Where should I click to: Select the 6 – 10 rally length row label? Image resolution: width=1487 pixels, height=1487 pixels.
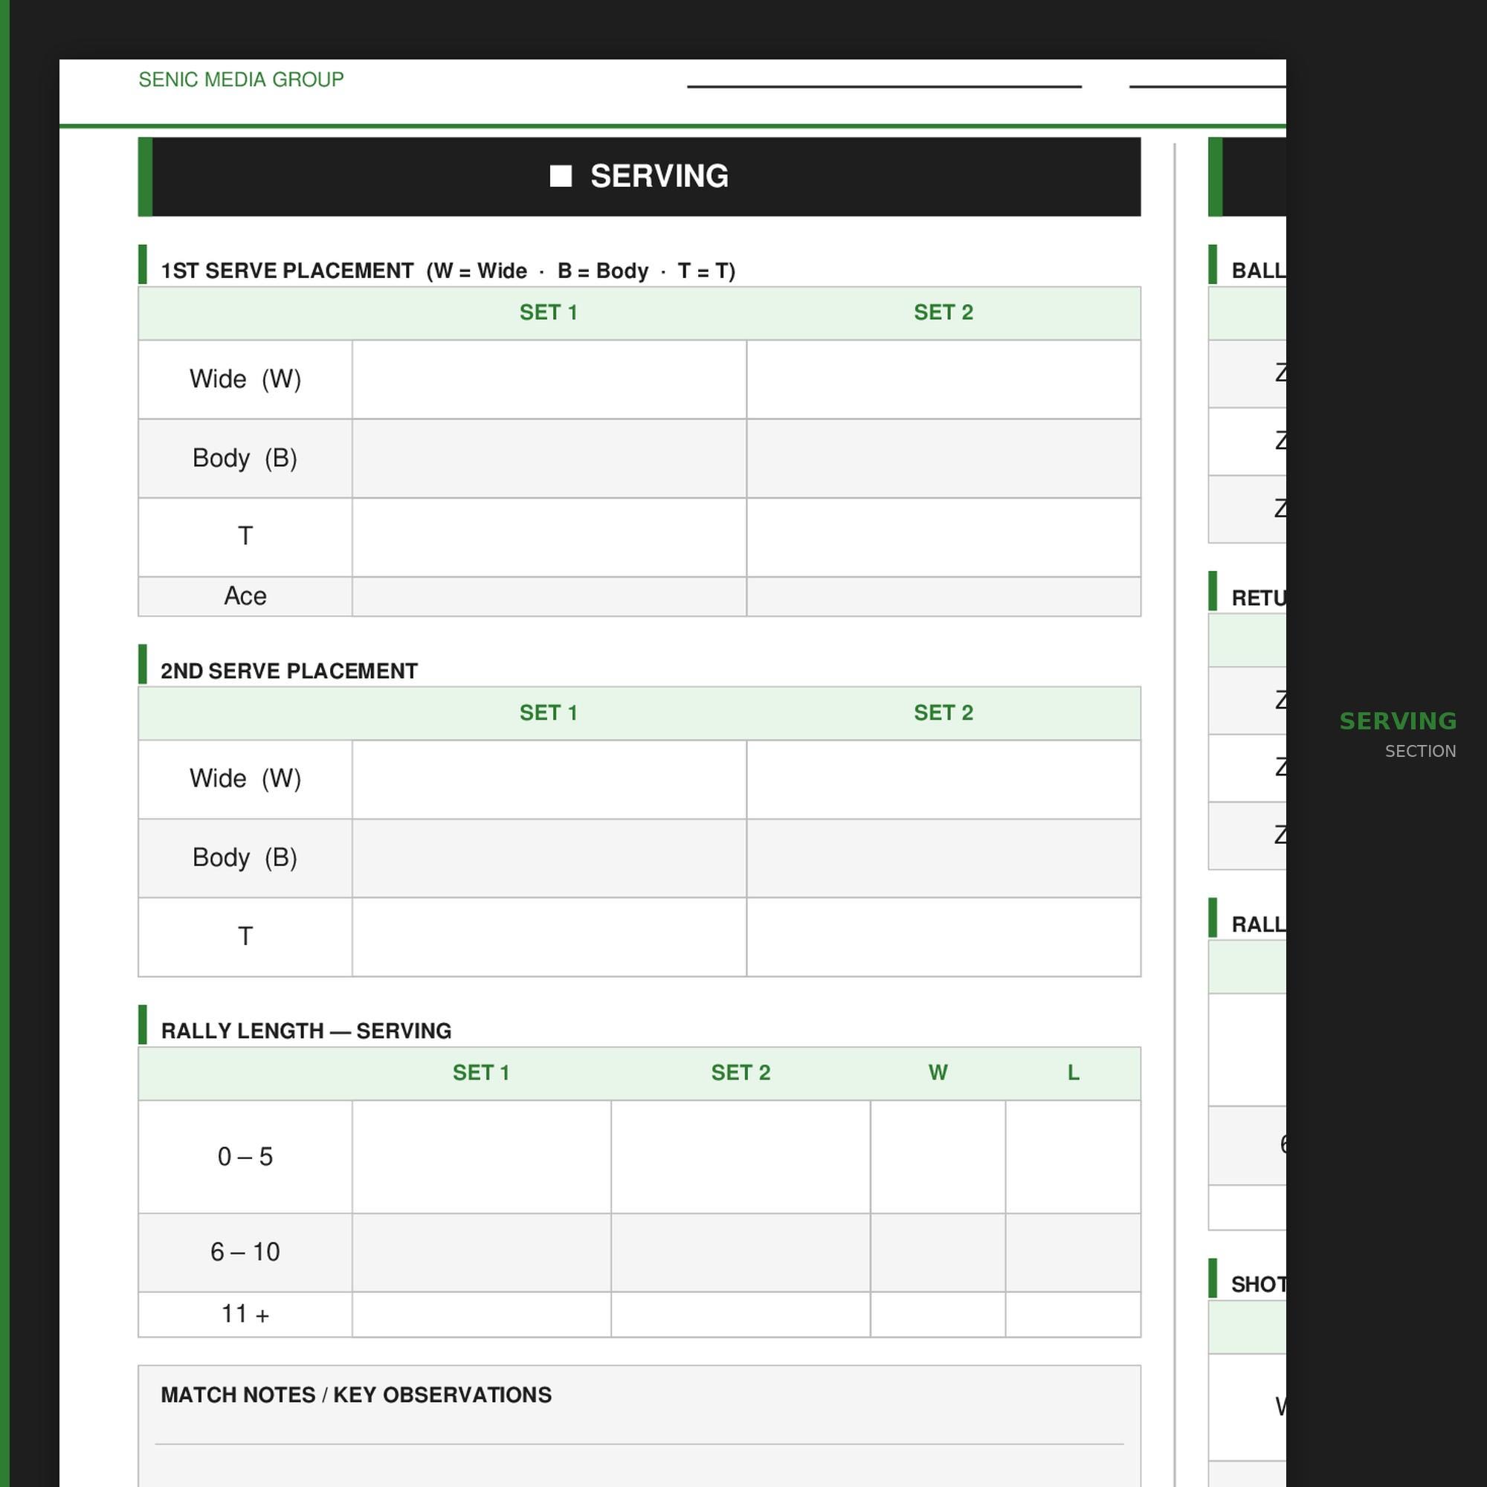[245, 1252]
